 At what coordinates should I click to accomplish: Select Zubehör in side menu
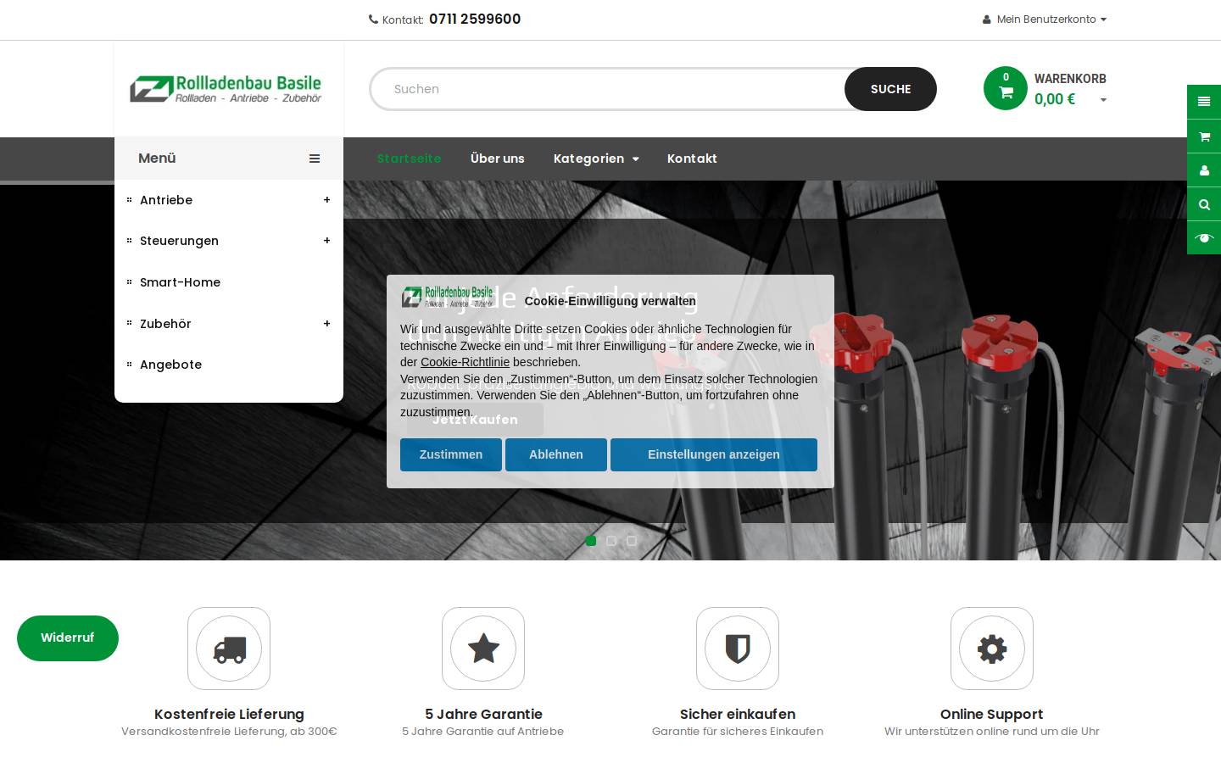pos(165,324)
